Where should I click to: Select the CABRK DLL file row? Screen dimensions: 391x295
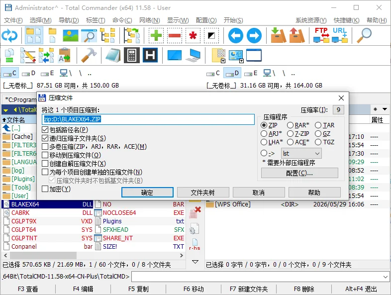pos(48,213)
